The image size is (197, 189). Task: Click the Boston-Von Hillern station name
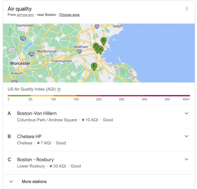pos(37,113)
